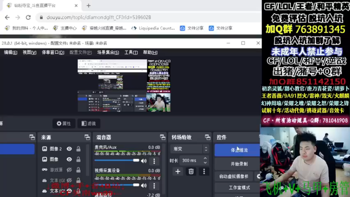Open transition properties three-dot menu
Viewport: 350px width, 197px height.
(204, 172)
